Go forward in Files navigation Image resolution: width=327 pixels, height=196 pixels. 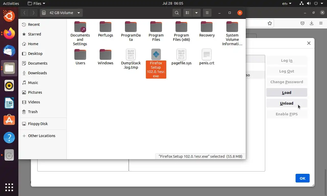click(33, 13)
